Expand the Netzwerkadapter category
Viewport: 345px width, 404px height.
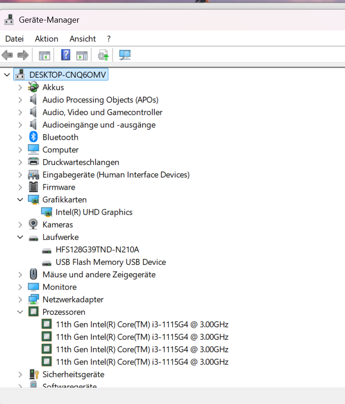pos(20,300)
